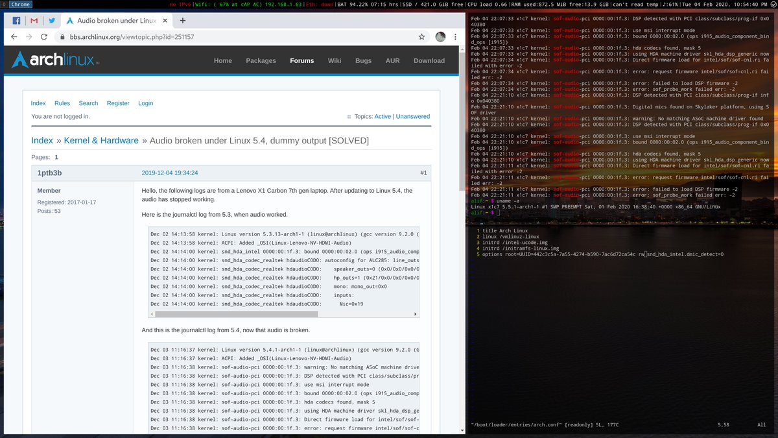Click the 'Registered: 2017-01-17' text

[x=67, y=202]
